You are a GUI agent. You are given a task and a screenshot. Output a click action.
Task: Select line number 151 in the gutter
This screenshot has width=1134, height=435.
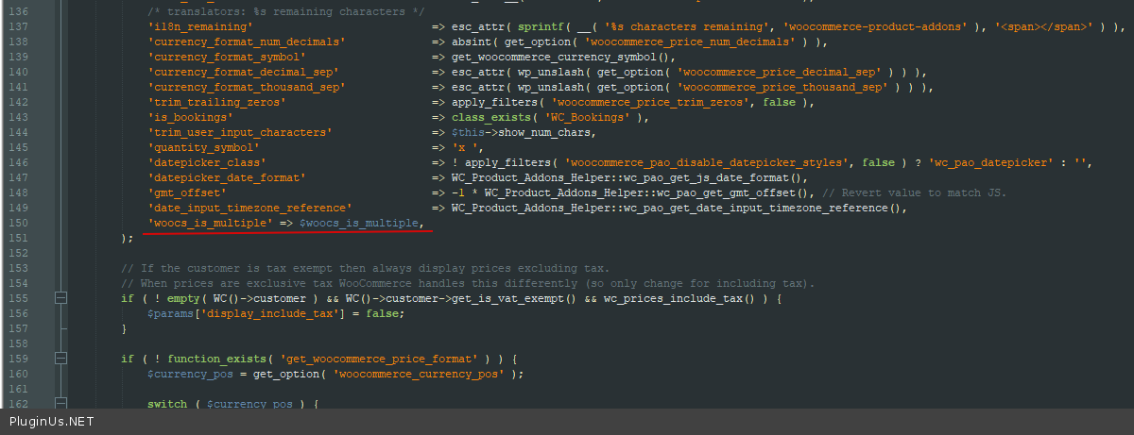point(20,238)
